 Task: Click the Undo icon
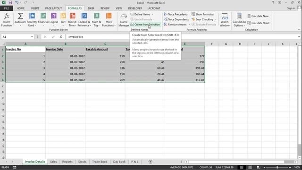click(x=17, y=2)
